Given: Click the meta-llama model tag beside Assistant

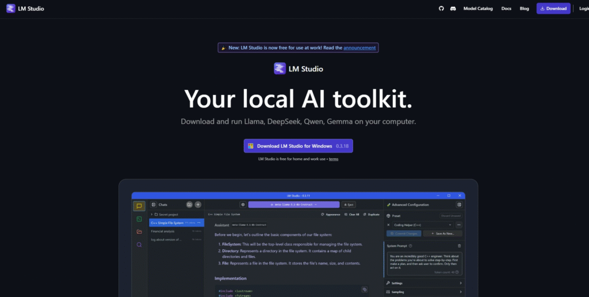Looking at the screenshot, I should click(x=250, y=225).
